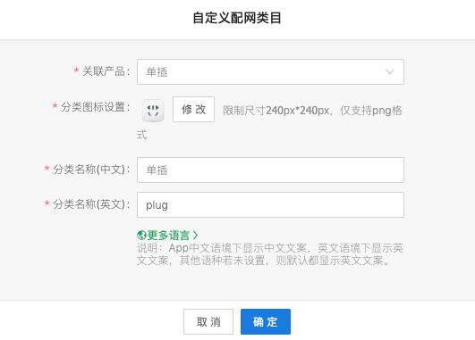
Task: Click the red asterisk before 关联产品
Action: point(76,70)
